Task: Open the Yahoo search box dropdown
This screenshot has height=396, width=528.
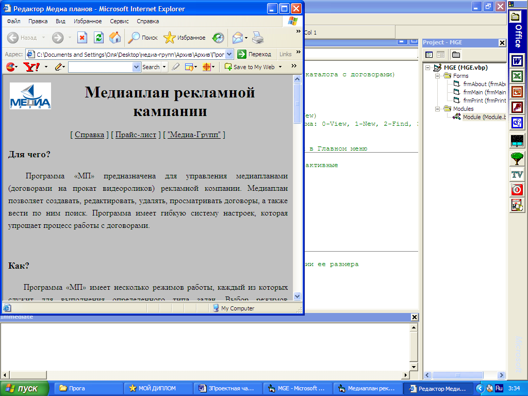Action: tap(136, 67)
